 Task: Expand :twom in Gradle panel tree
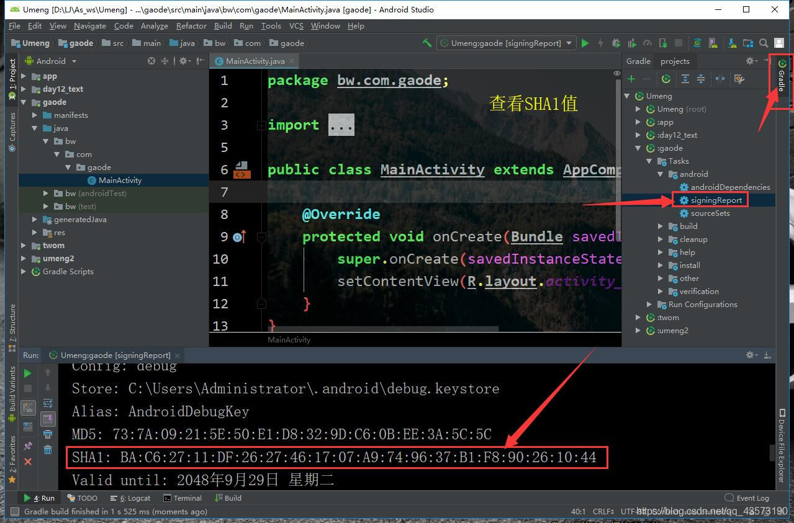[x=638, y=318]
